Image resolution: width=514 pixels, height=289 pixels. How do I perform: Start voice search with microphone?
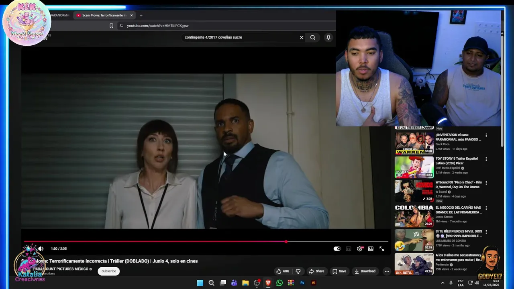pos(328,37)
